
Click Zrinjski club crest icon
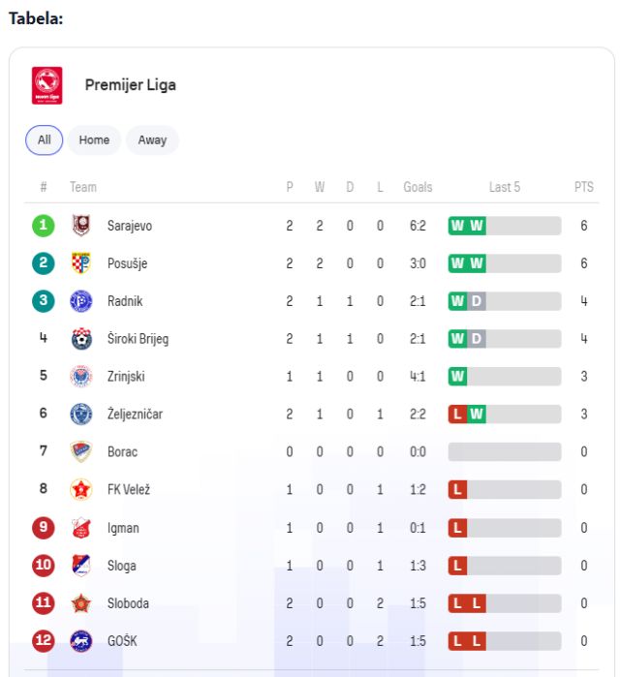pos(81,376)
